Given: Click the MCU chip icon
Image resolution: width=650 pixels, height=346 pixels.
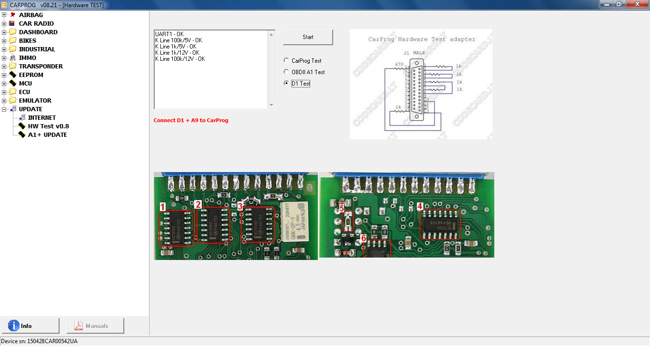Looking at the screenshot, I should pos(12,83).
